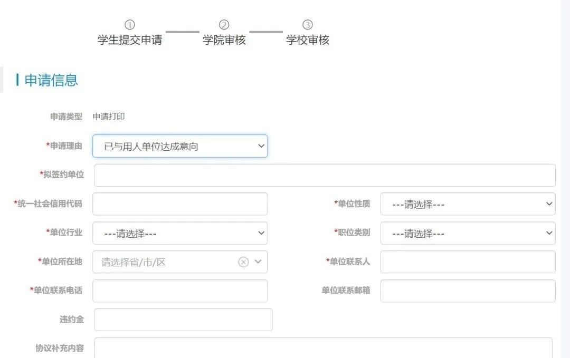Select the 单位联系人 input field

tap(467, 262)
